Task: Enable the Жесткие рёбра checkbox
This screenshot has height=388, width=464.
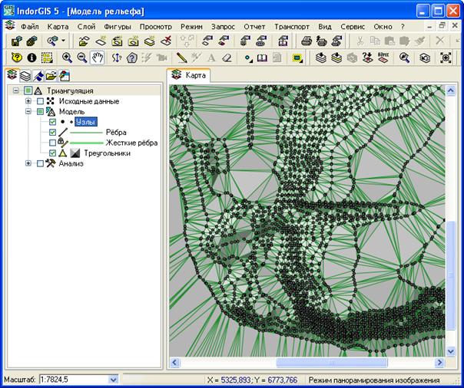Action: click(x=52, y=143)
